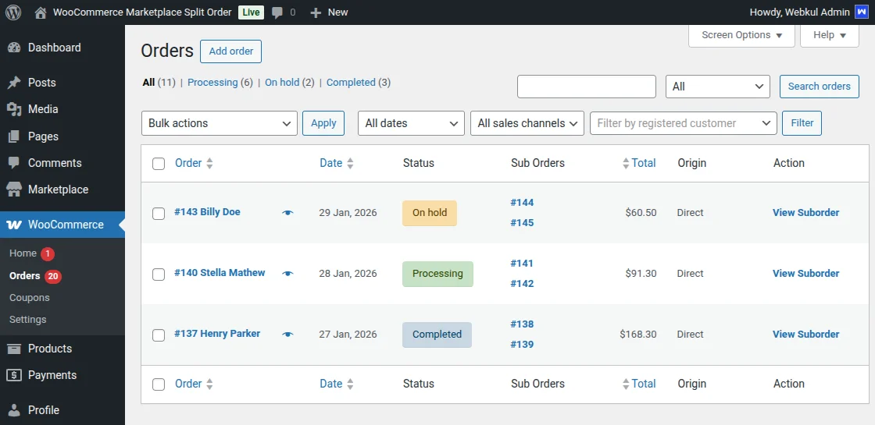Click the Webkul Admin avatar
875x425 pixels.
pos(861,12)
